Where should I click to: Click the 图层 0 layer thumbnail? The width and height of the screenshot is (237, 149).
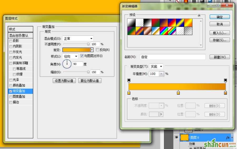click(x=184, y=137)
